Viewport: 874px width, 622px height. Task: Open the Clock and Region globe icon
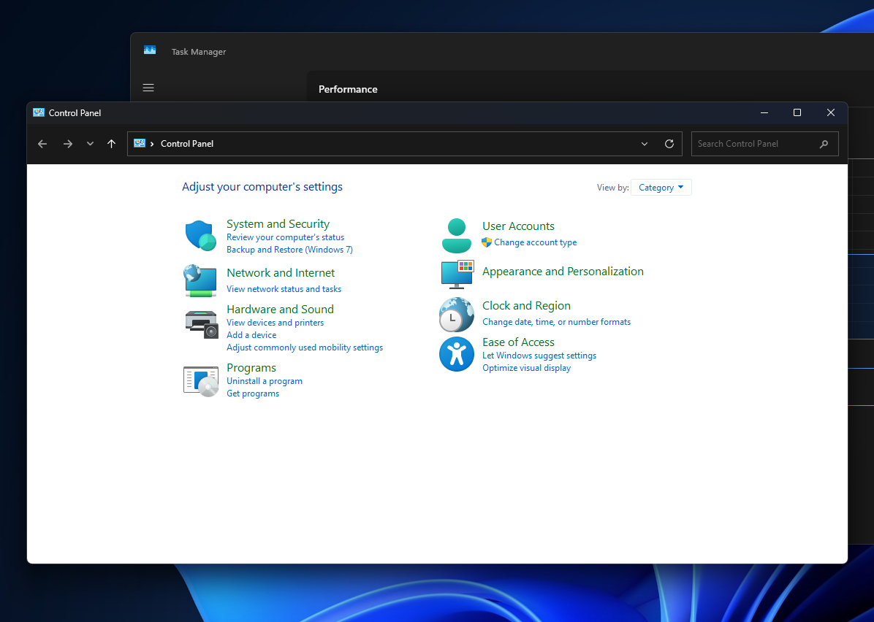click(x=457, y=315)
